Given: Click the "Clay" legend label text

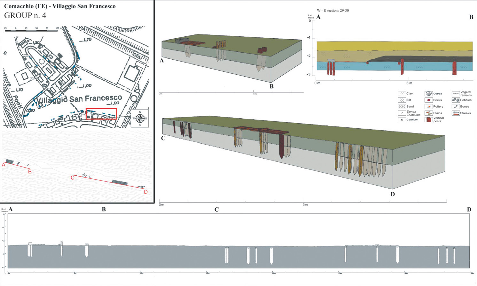Looking at the screenshot, I should coord(410,94).
